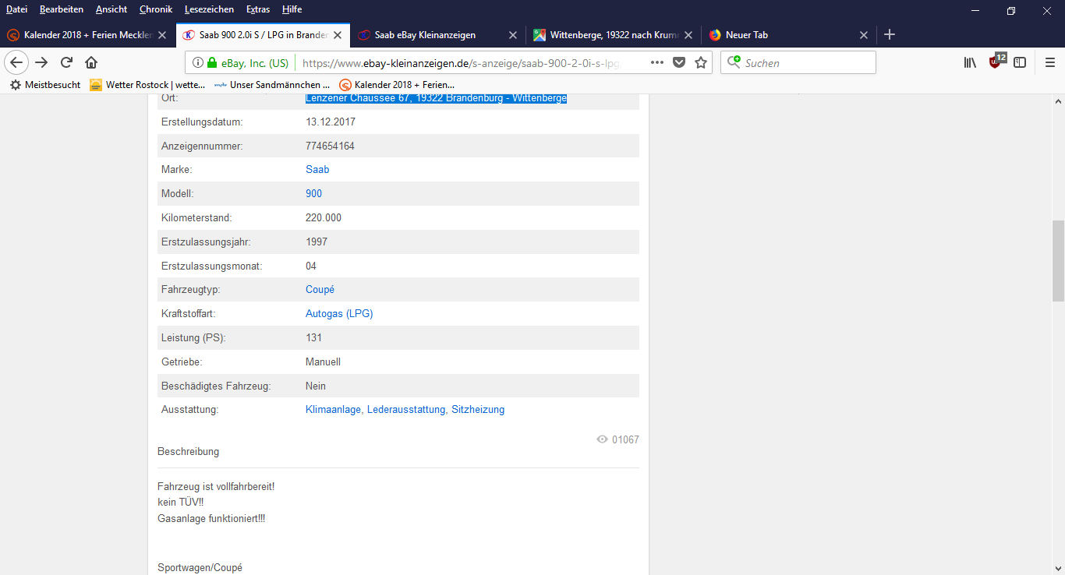Close the Saab 900 2.0i S tab
The image size is (1065, 575).
tap(338, 35)
